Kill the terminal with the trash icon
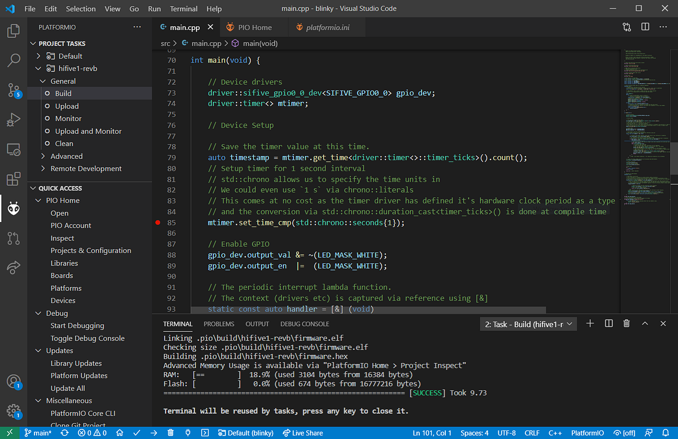 (626, 323)
